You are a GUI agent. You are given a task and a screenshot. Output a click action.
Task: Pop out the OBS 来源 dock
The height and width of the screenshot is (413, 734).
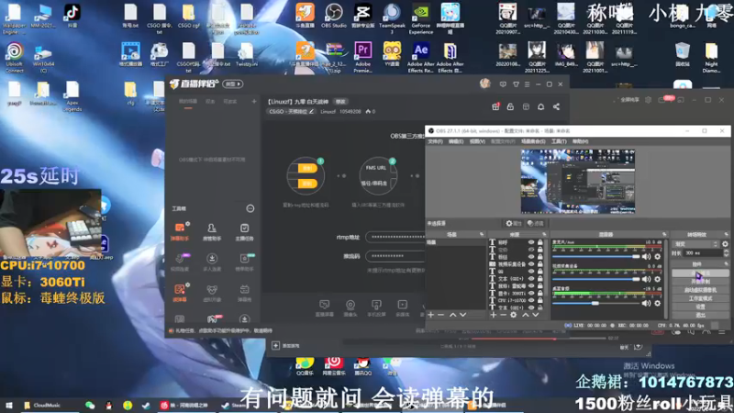point(544,234)
